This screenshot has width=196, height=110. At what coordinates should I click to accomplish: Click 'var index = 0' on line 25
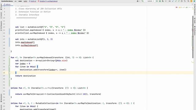pyautogui.click(x=23, y=64)
